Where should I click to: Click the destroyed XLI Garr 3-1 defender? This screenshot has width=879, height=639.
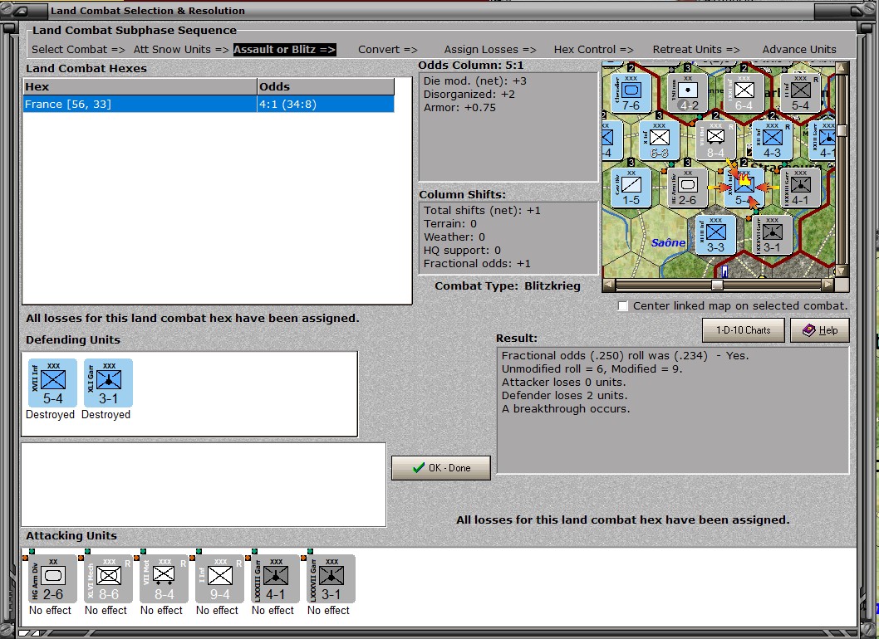point(108,383)
